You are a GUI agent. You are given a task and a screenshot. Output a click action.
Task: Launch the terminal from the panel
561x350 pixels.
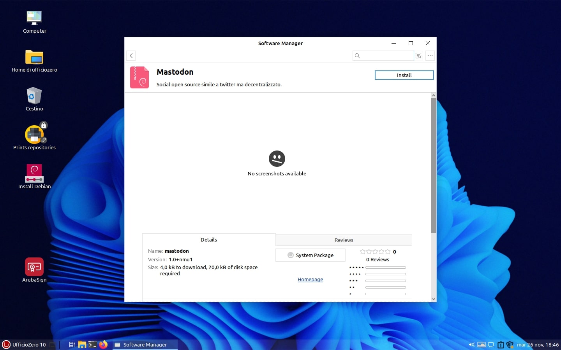92,345
